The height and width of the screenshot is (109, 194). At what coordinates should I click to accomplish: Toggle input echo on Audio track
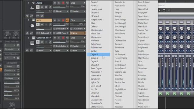67,3
